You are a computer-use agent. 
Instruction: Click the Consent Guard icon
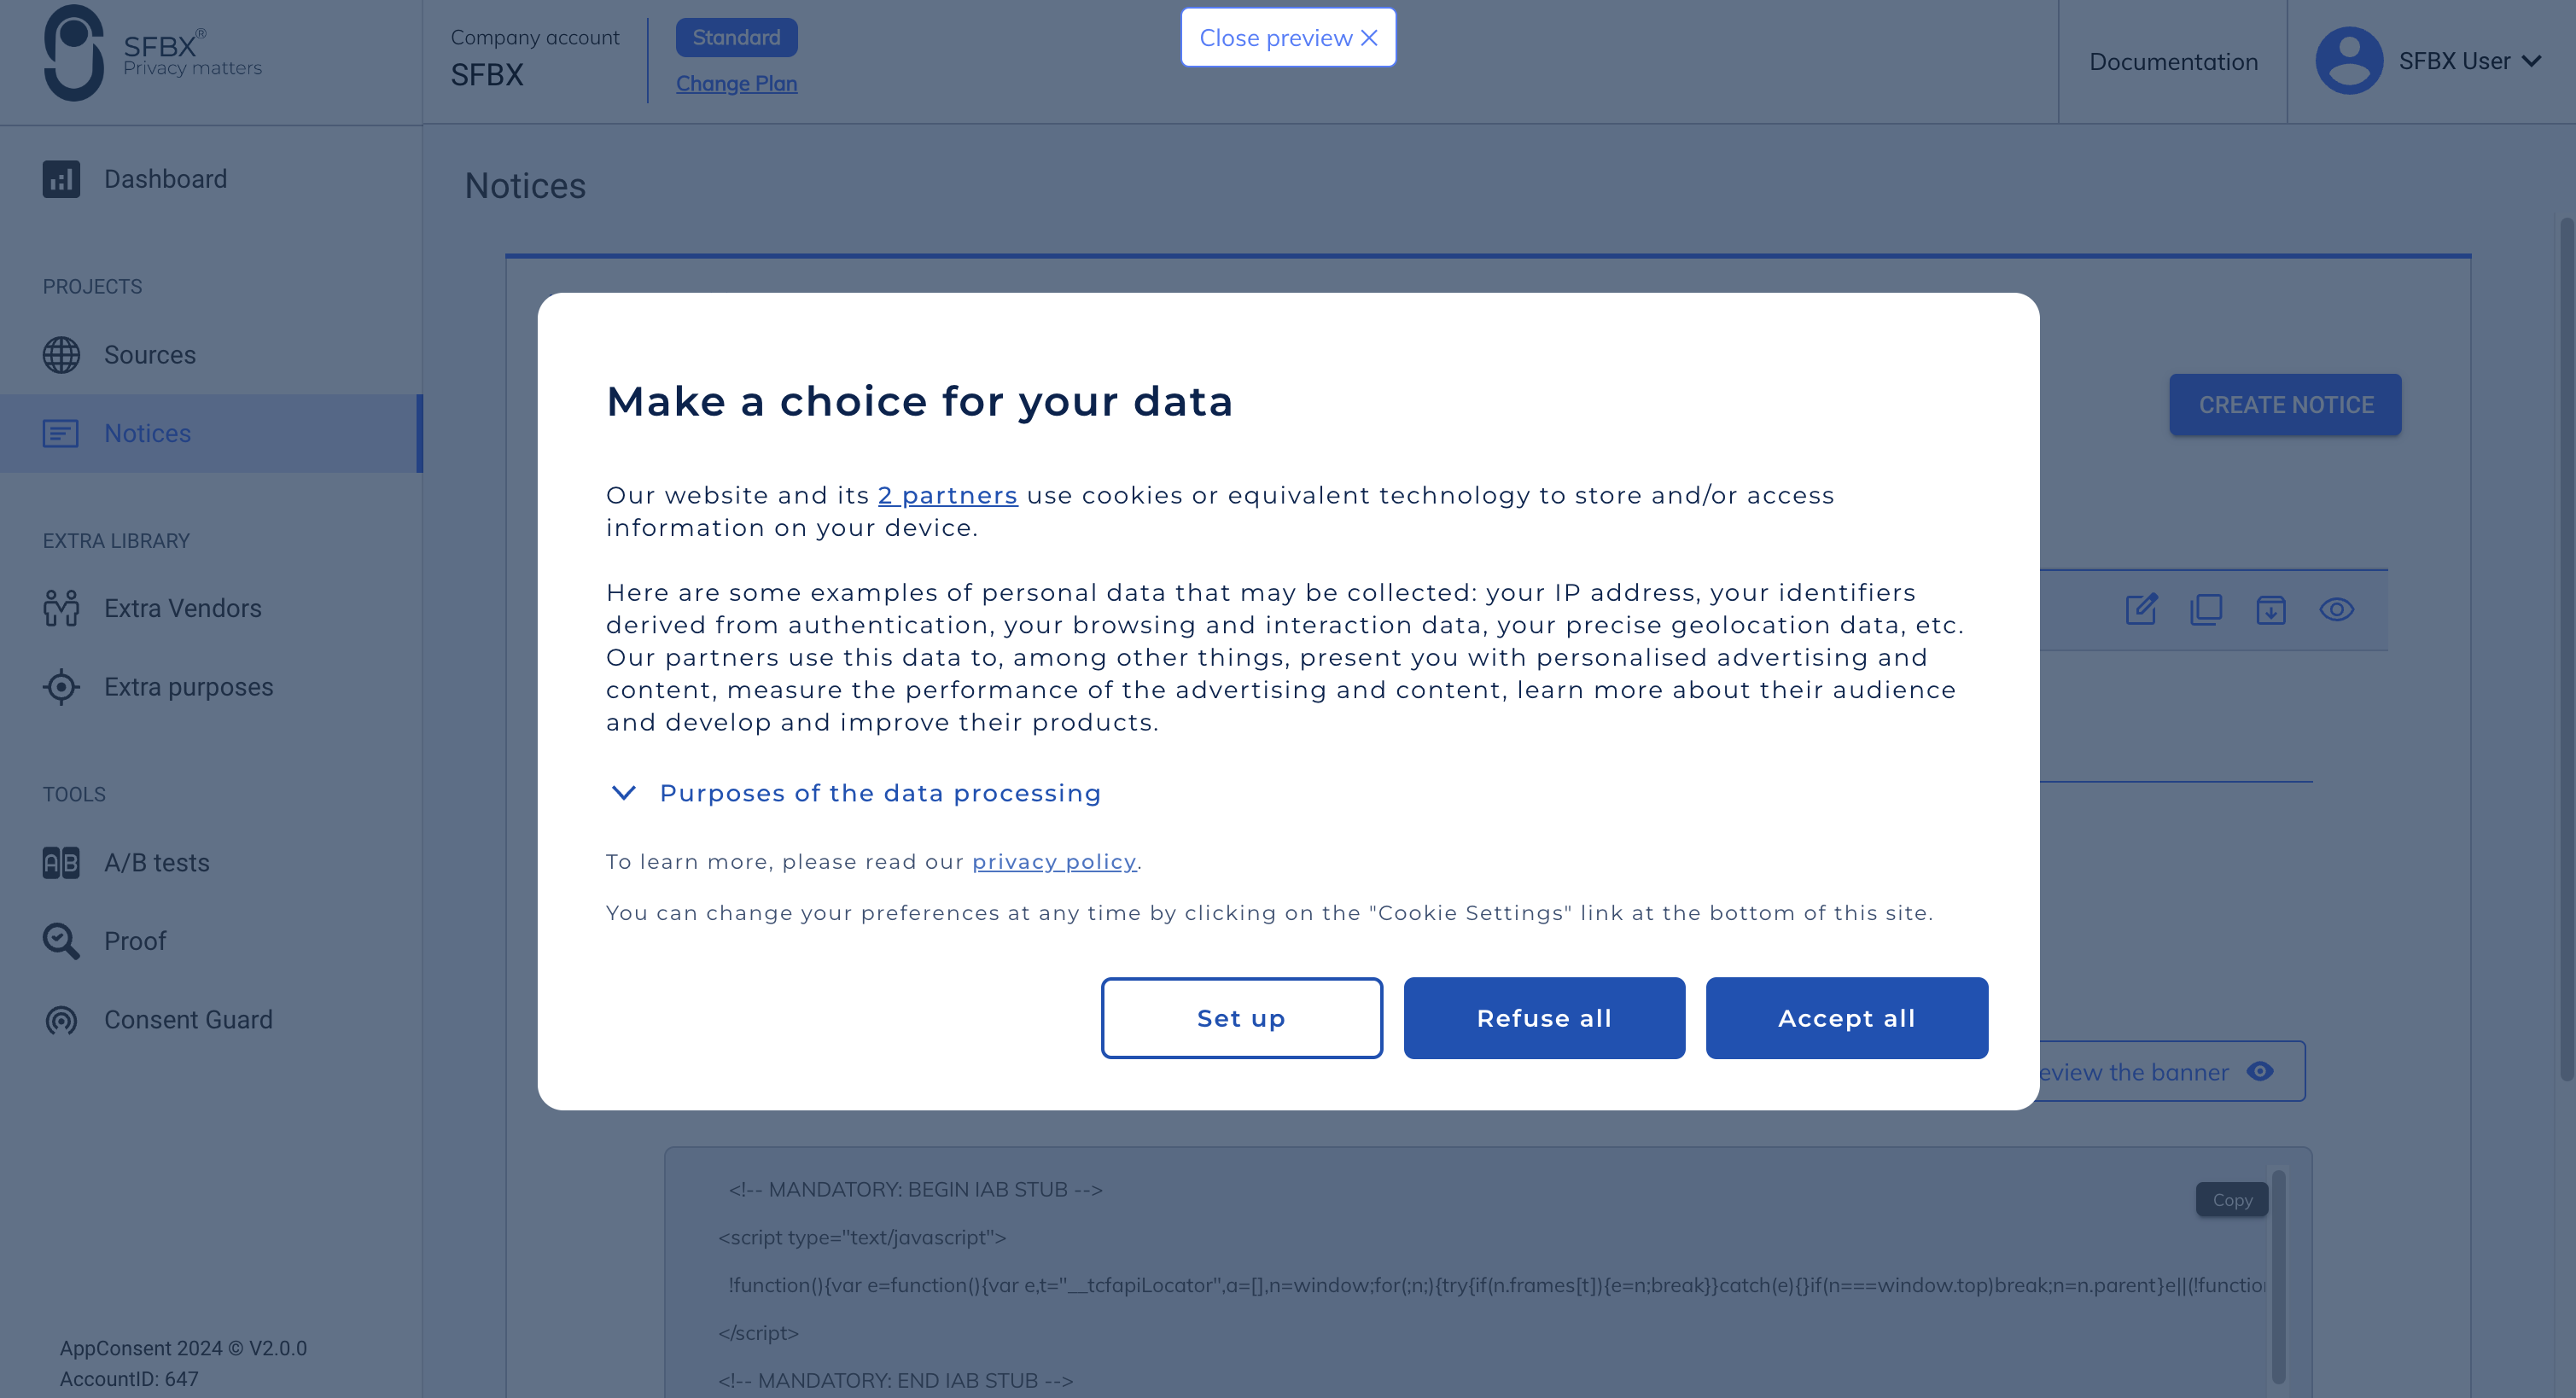point(61,1019)
